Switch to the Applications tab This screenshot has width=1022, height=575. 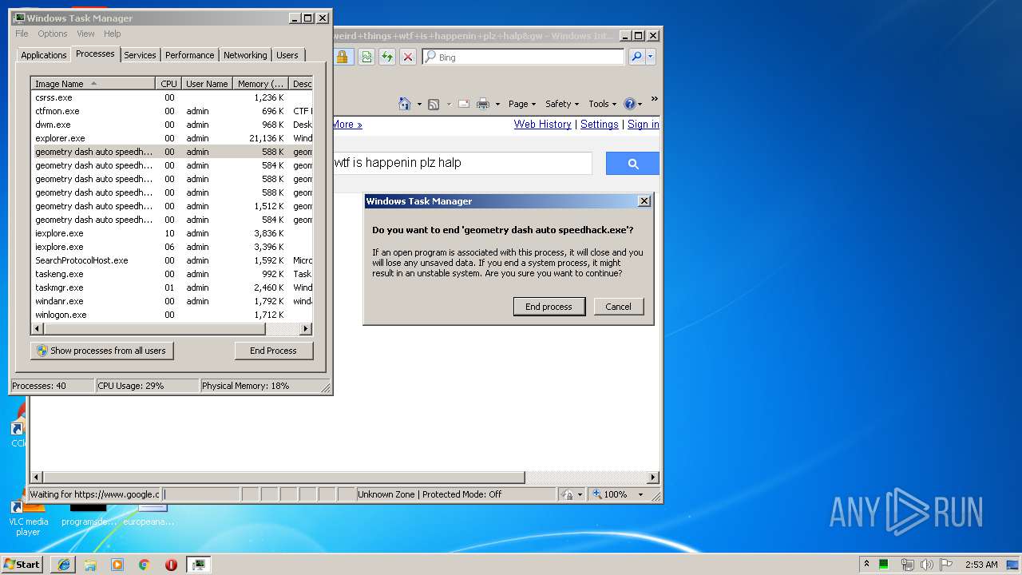tap(43, 55)
